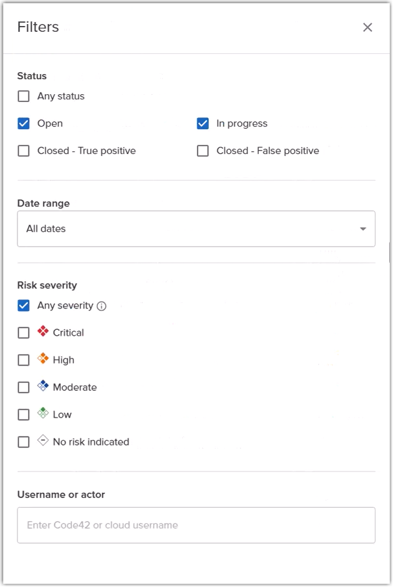Check the Any status checkbox
The height and width of the screenshot is (587, 393).
click(x=24, y=96)
